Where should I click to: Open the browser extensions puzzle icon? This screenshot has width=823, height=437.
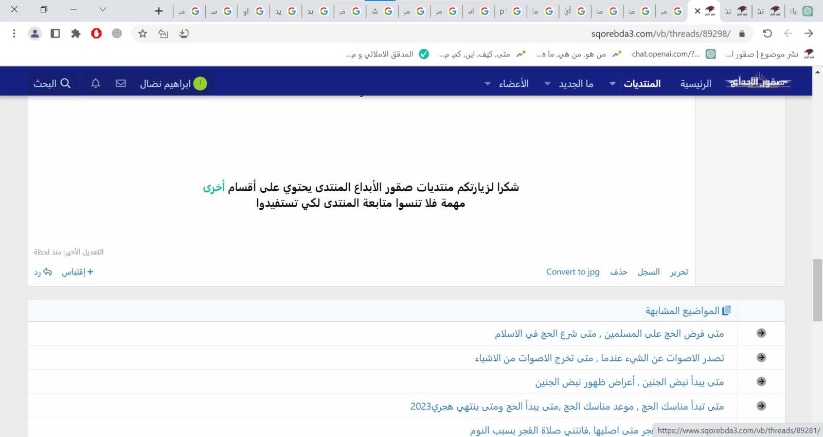(x=76, y=33)
